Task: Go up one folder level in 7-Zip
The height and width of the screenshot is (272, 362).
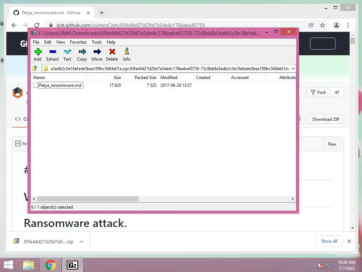Action: click(x=35, y=68)
